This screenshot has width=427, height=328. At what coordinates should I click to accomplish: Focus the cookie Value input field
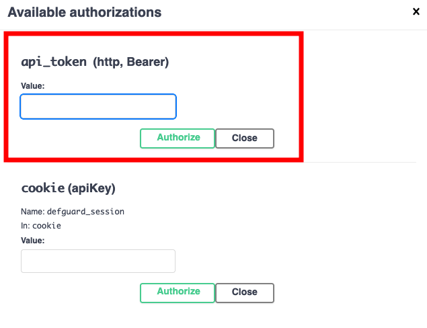98,261
